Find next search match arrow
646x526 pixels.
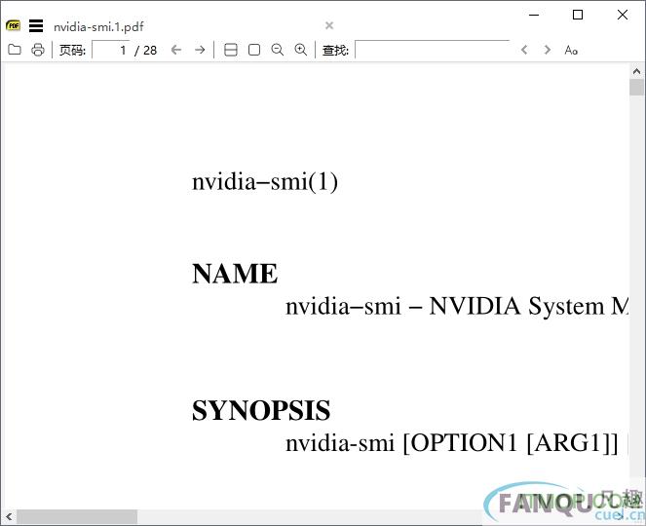coord(548,50)
